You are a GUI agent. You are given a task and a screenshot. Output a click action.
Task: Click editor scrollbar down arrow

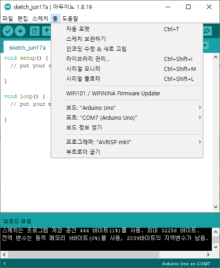[x=216, y=207]
